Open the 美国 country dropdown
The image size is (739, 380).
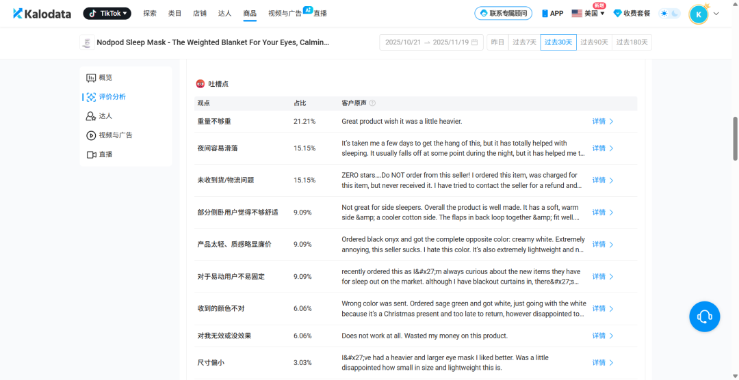coord(588,14)
